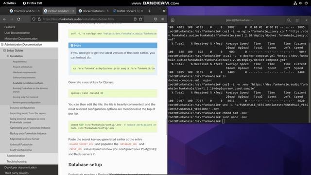Open Requirements sidebar entry

[x=19, y=62]
